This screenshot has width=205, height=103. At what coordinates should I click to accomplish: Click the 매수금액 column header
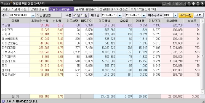(x=172, y=21)
